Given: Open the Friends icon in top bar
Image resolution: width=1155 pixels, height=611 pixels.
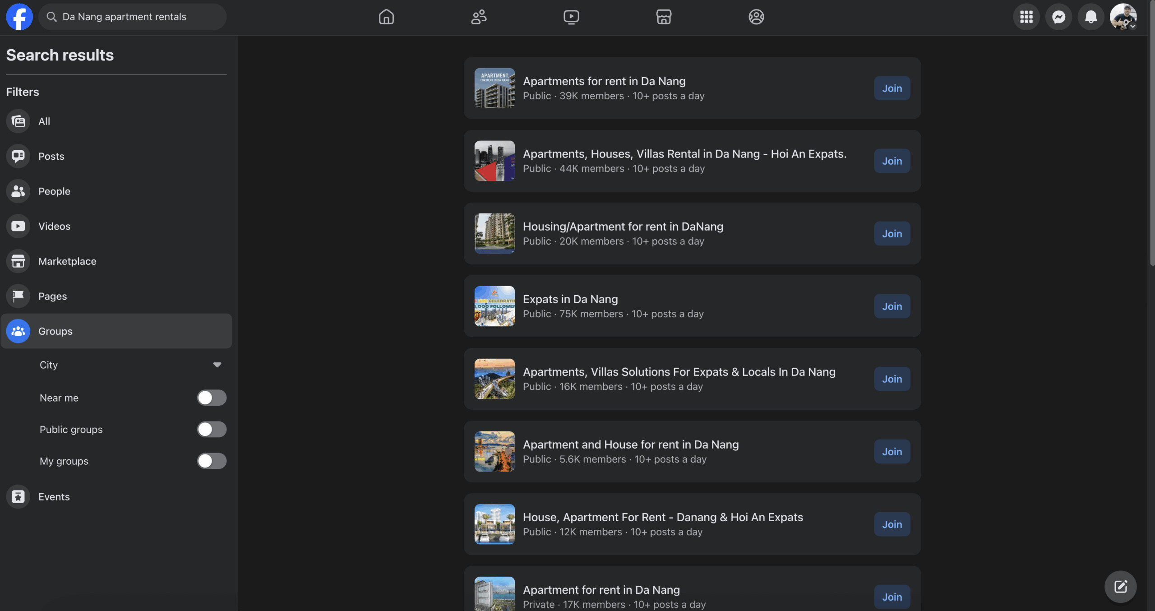Looking at the screenshot, I should tap(479, 17).
